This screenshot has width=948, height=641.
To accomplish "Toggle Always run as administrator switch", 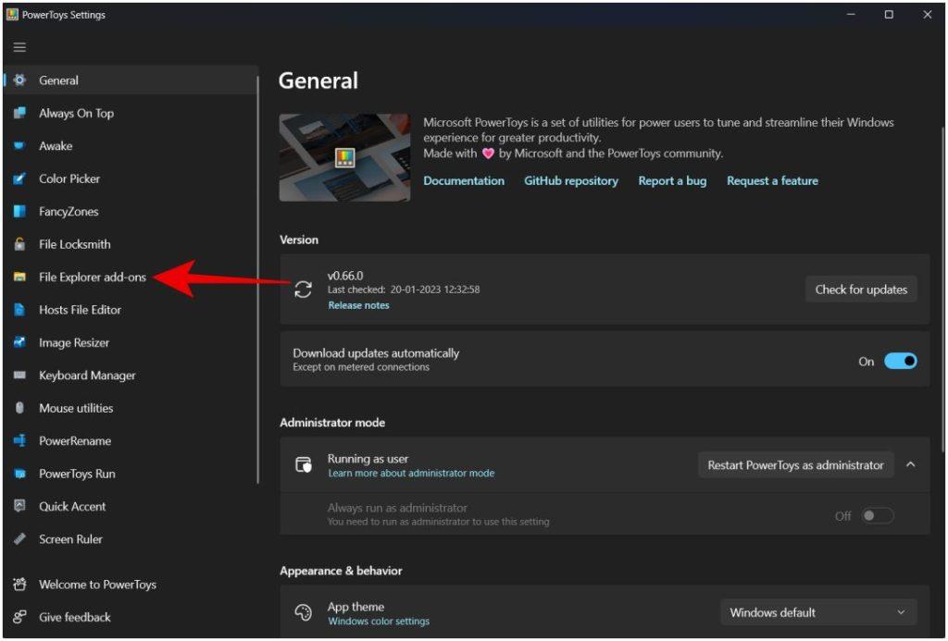I will pos(878,516).
